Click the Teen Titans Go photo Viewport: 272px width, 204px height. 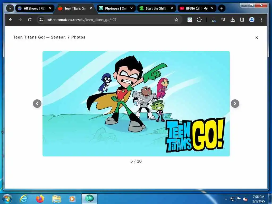(x=136, y=104)
